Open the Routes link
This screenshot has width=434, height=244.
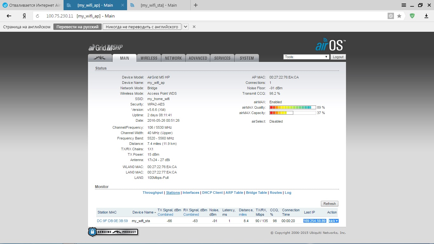click(276, 193)
